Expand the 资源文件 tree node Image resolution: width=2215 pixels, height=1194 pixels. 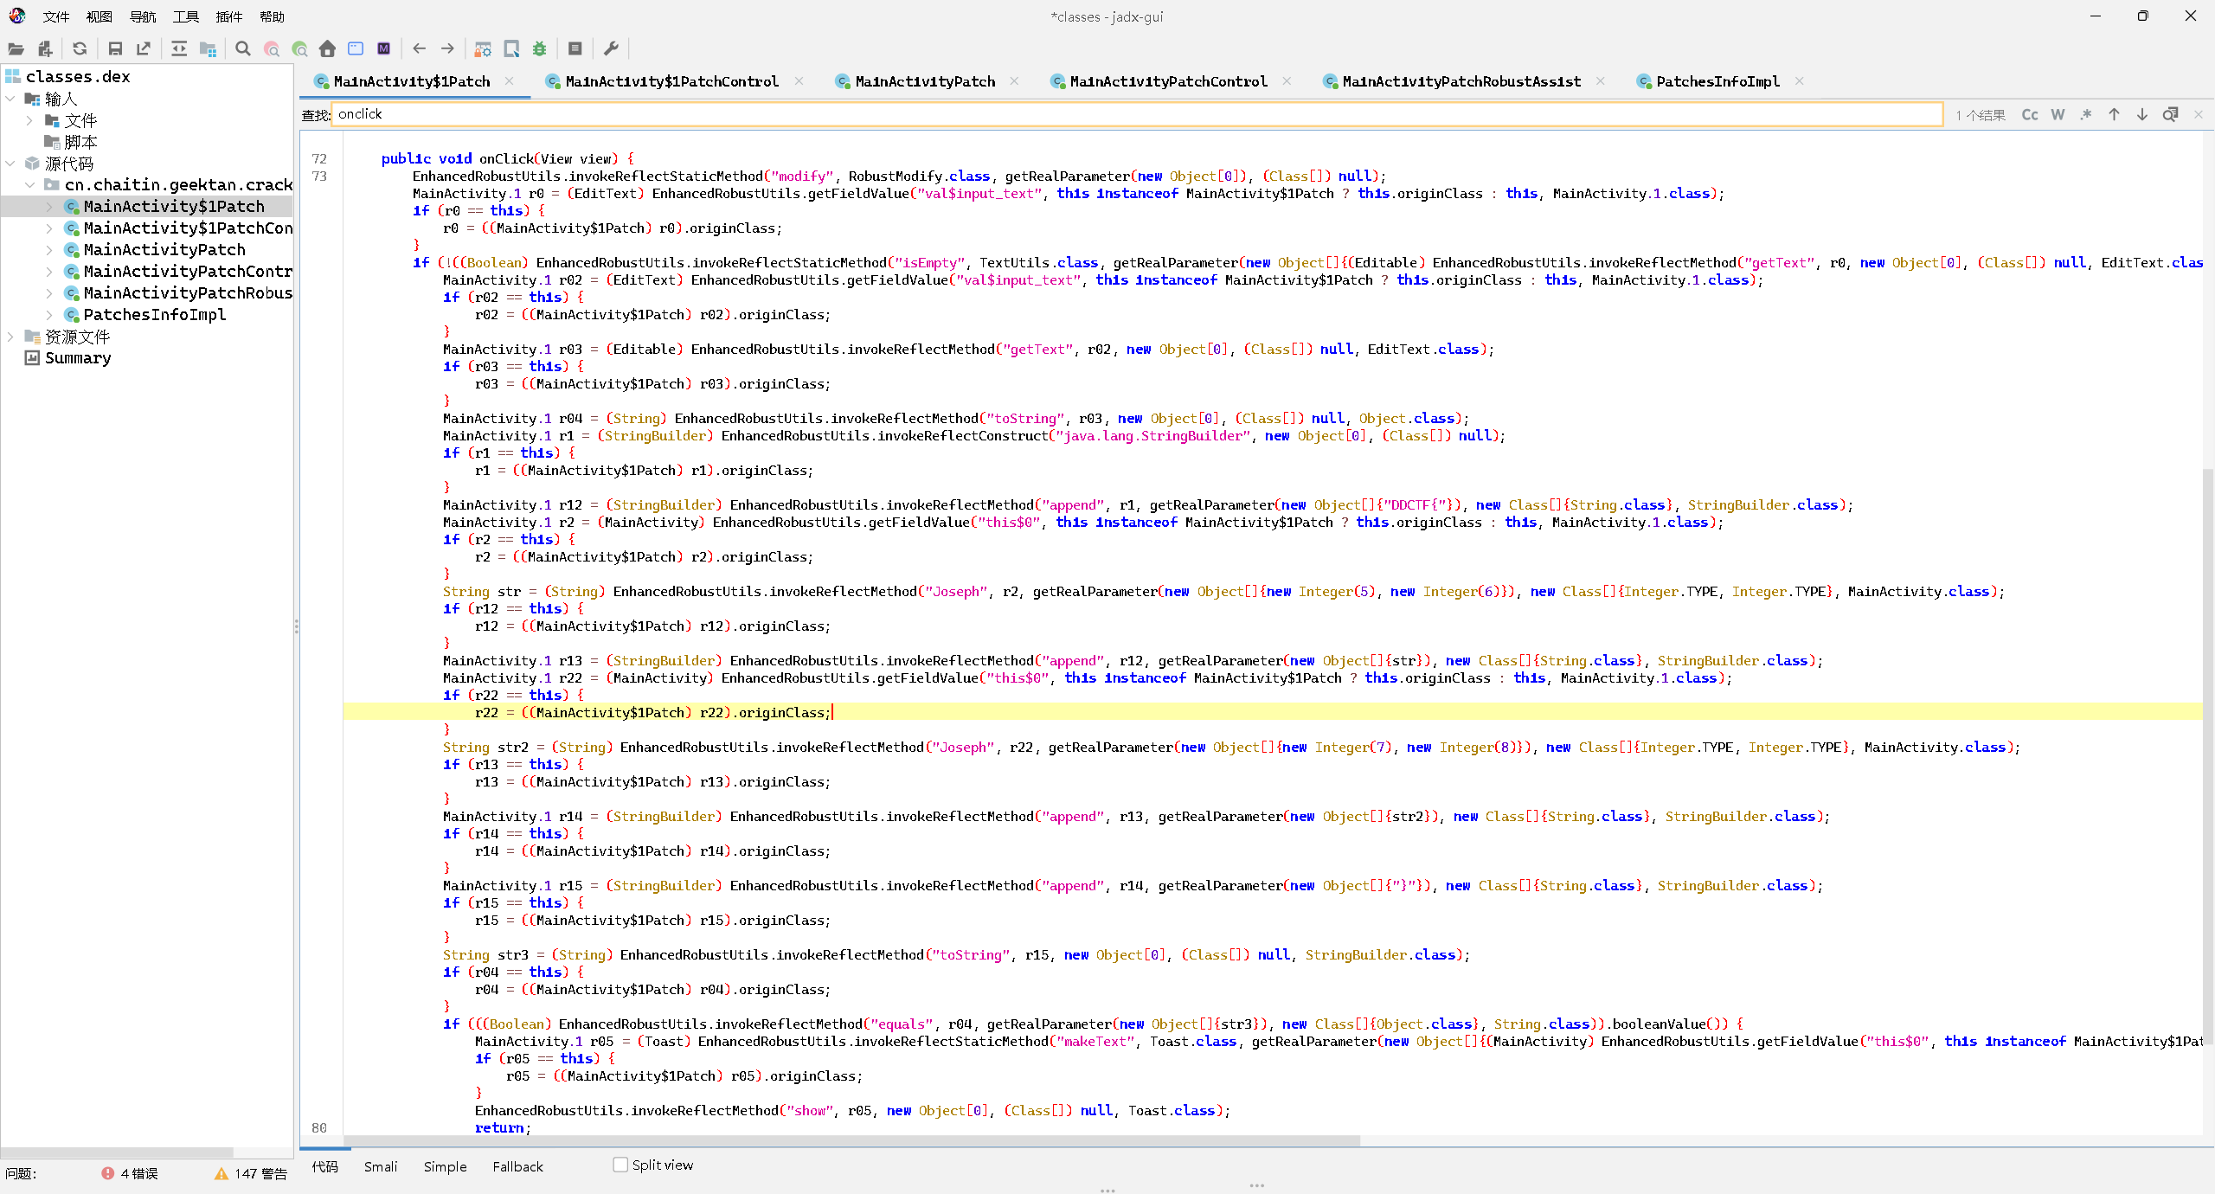click(10, 337)
